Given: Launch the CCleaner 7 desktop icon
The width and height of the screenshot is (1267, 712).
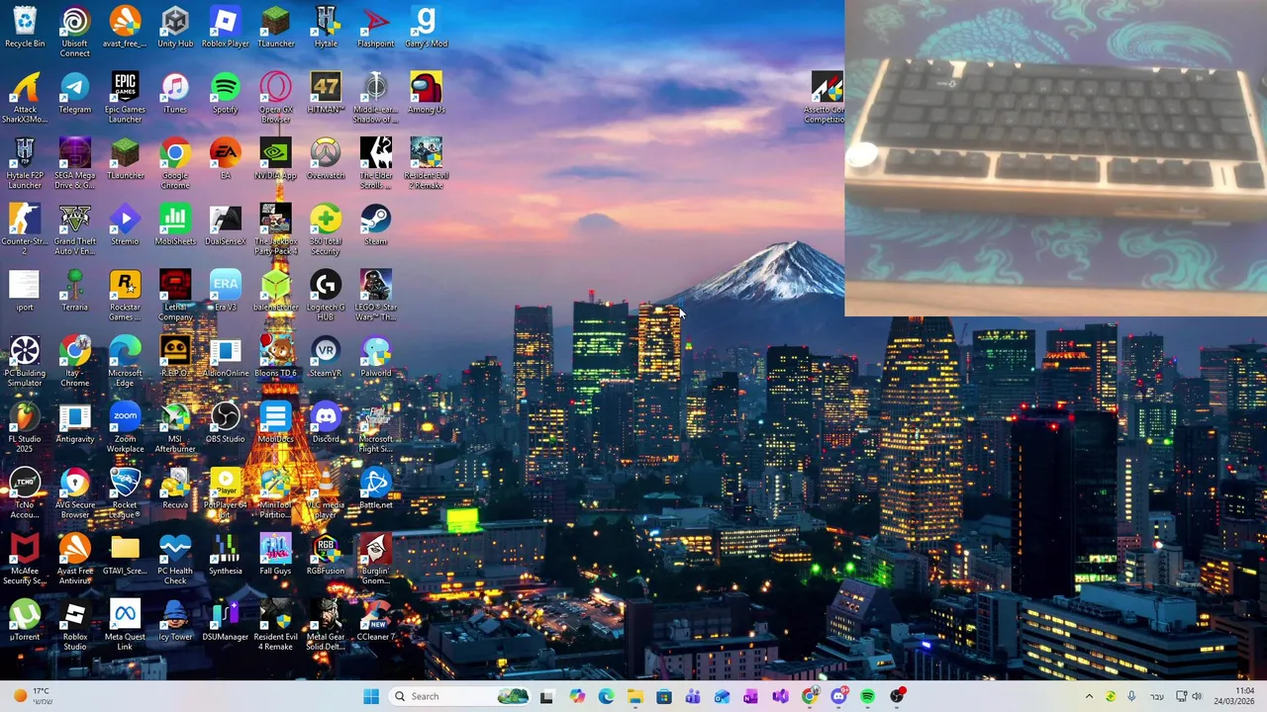Looking at the screenshot, I should [x=375, y=621].
